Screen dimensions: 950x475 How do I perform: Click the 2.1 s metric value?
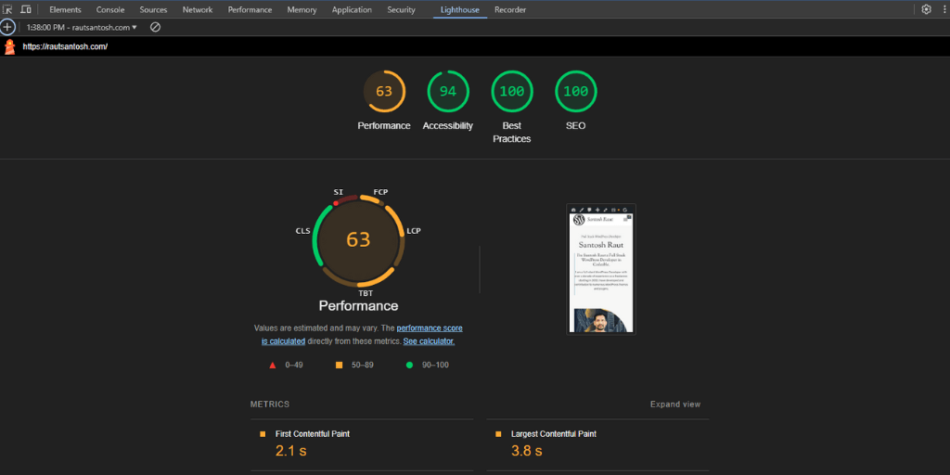click(x=290, y=451)
